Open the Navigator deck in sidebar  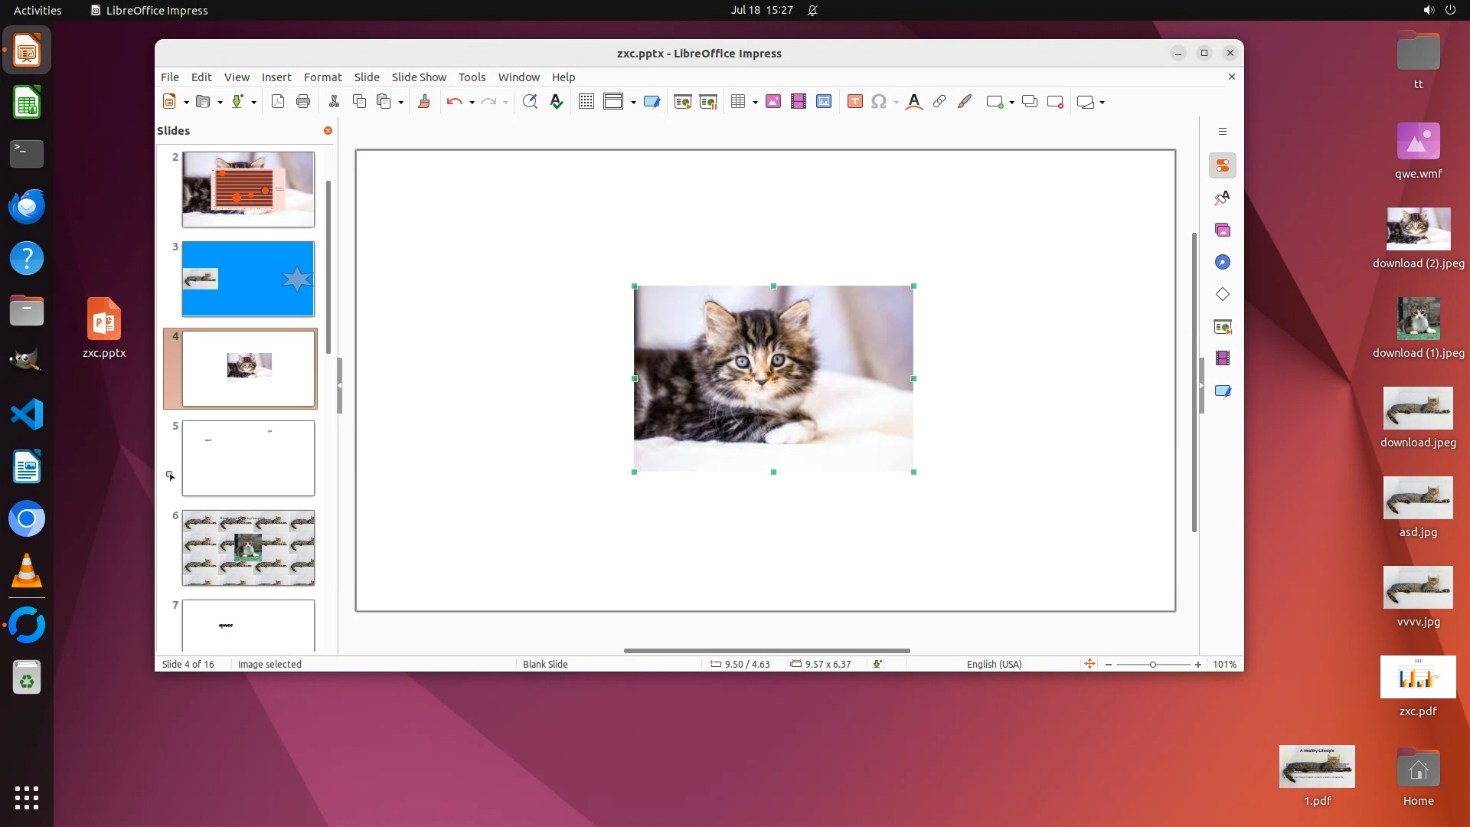pyautogui.click(x=1223, y=263)
